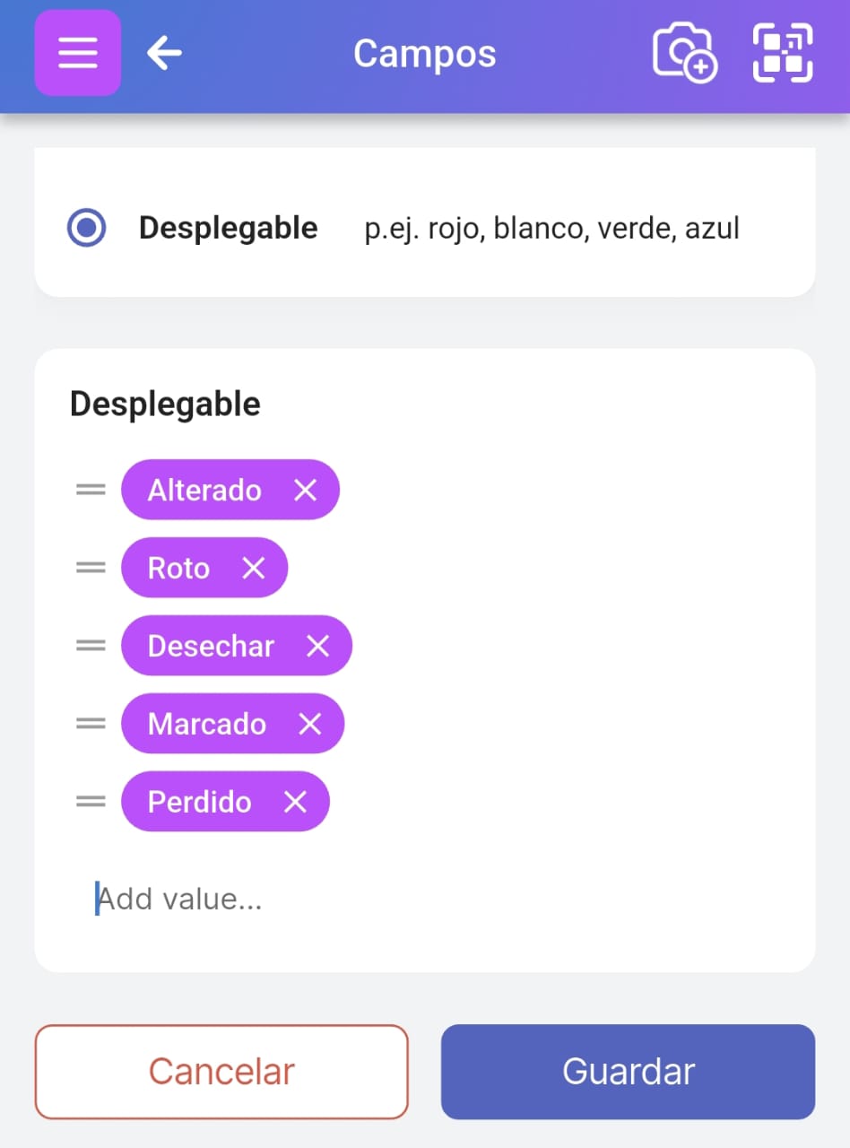Screen dimensions: 850x1148
Task: Remove the Alterado value with its X
Action: pos(304,490)
